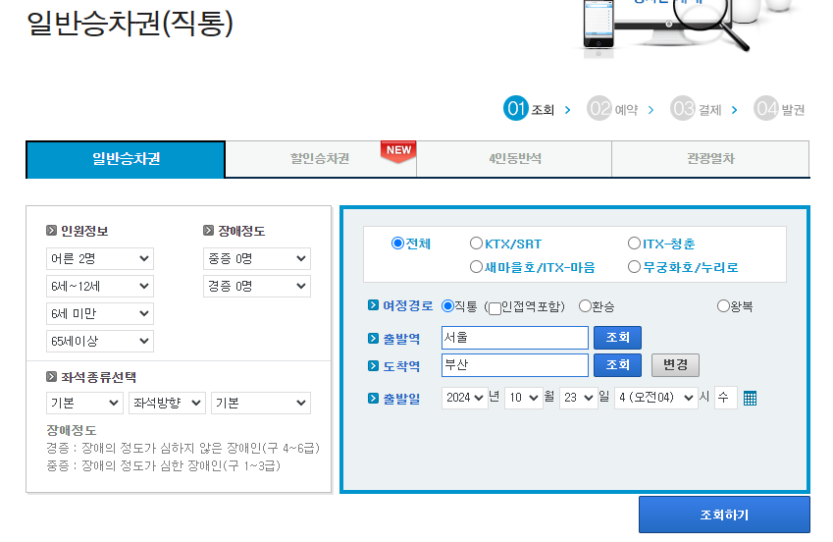Screen dimensions: 833x542
Task: Open the calendar date picker icon
Action: tap(750, 398)
